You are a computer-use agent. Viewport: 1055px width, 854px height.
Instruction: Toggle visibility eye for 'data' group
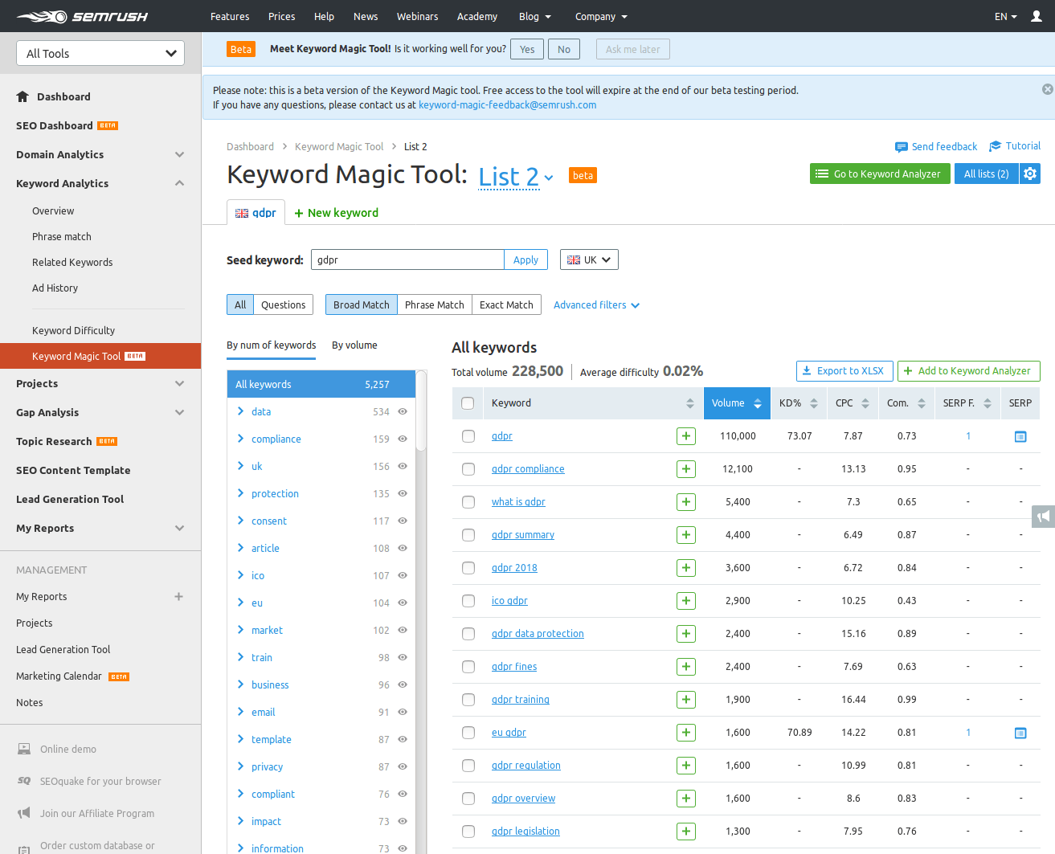(403, 411)
